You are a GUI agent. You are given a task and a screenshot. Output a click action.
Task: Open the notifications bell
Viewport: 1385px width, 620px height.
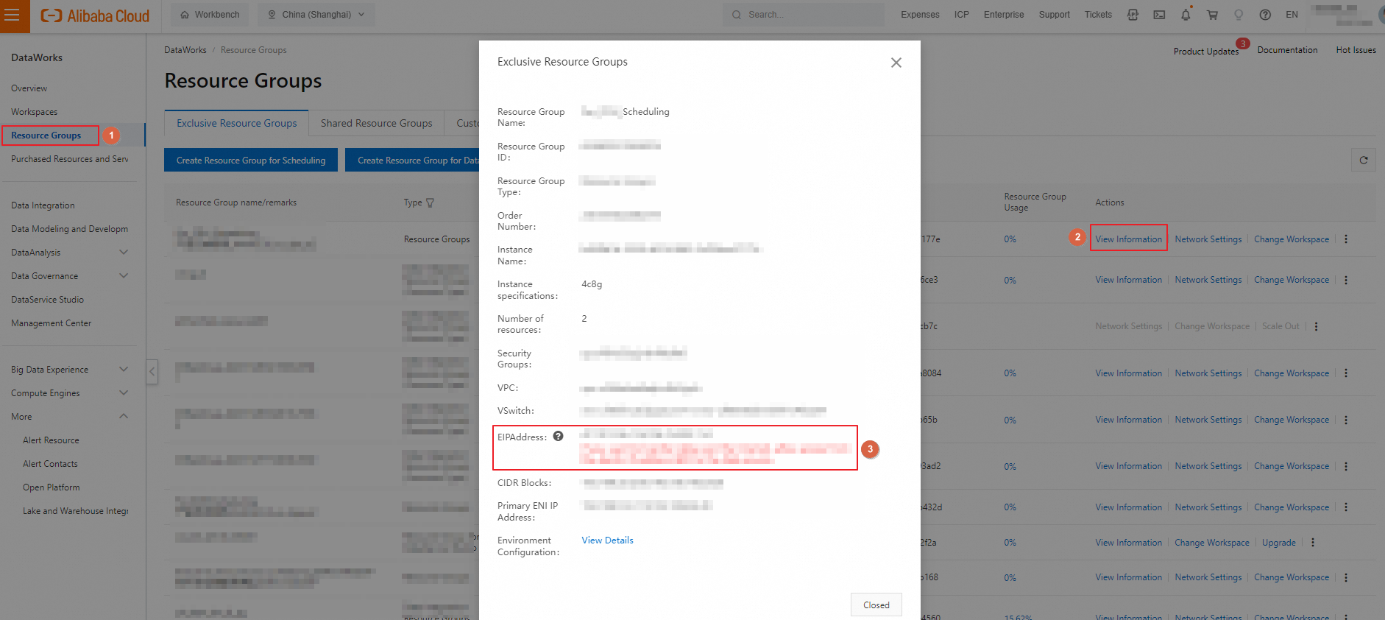(x=1186, y=15)
